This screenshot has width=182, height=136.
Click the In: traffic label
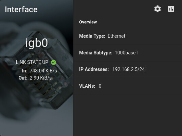coord(25,71)
